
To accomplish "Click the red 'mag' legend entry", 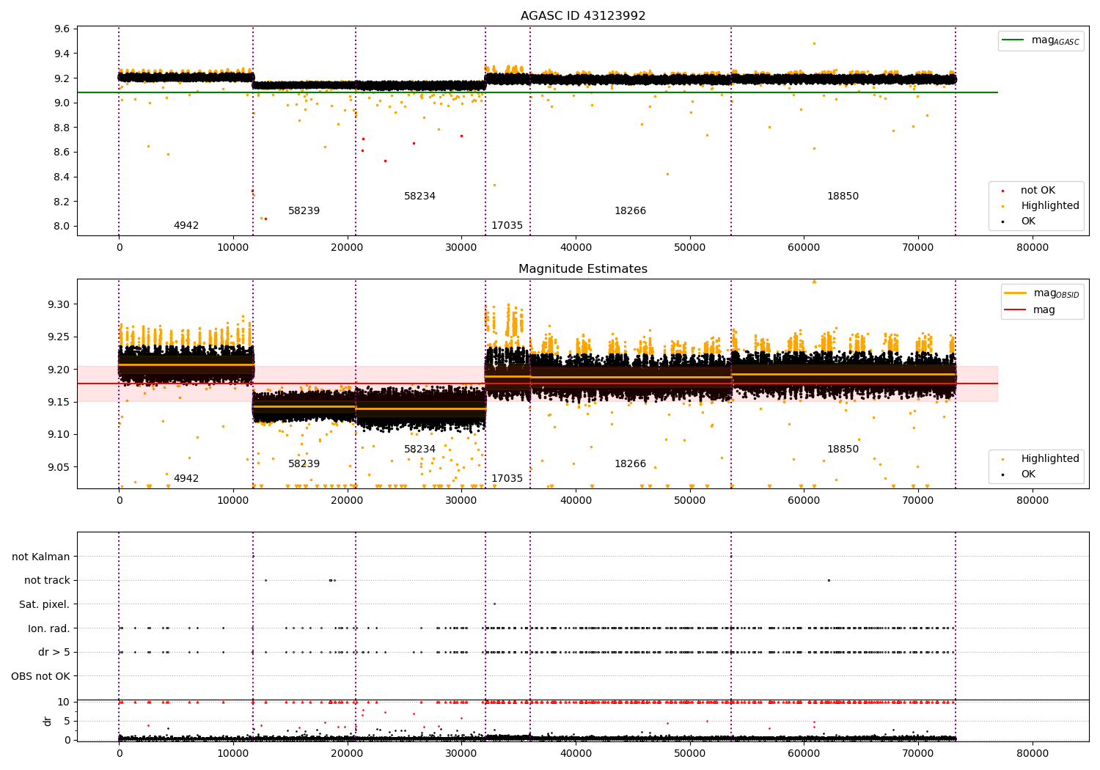I will [x=1030, y=310].
